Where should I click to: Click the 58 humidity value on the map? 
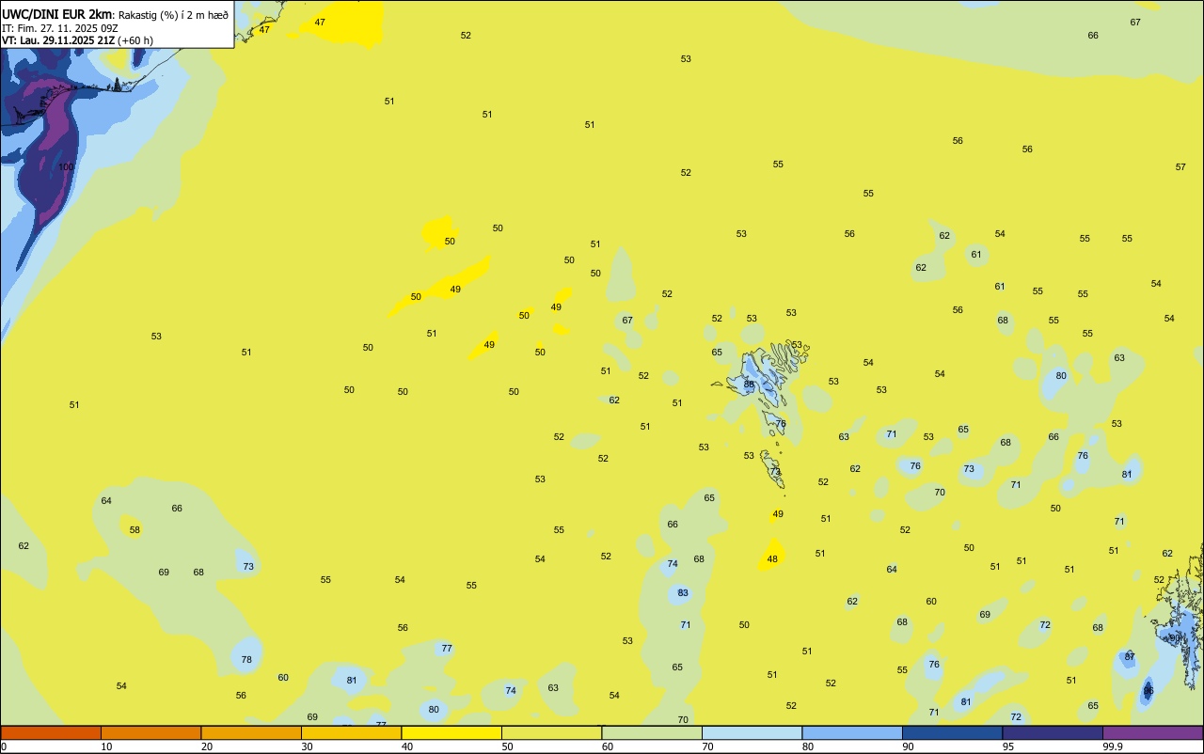pyautogui.click(x=135, y=529)
